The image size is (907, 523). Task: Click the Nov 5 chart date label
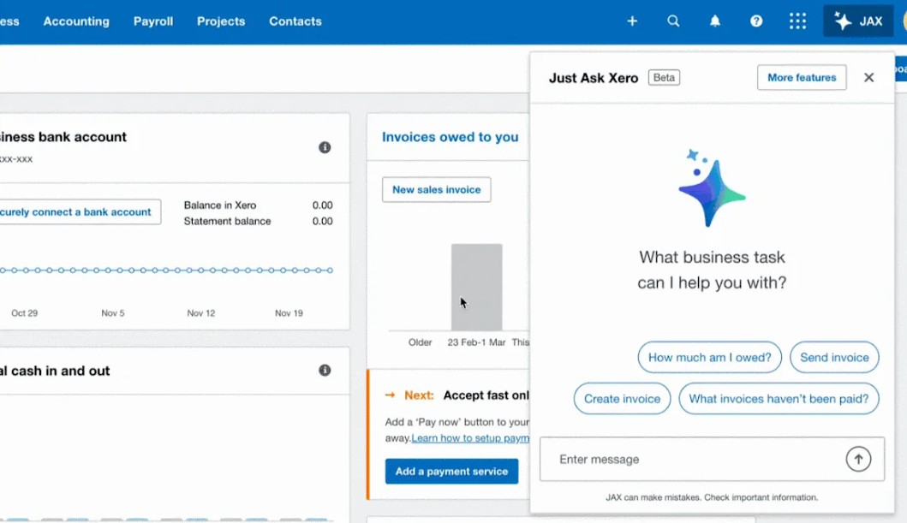coord(113,313)
